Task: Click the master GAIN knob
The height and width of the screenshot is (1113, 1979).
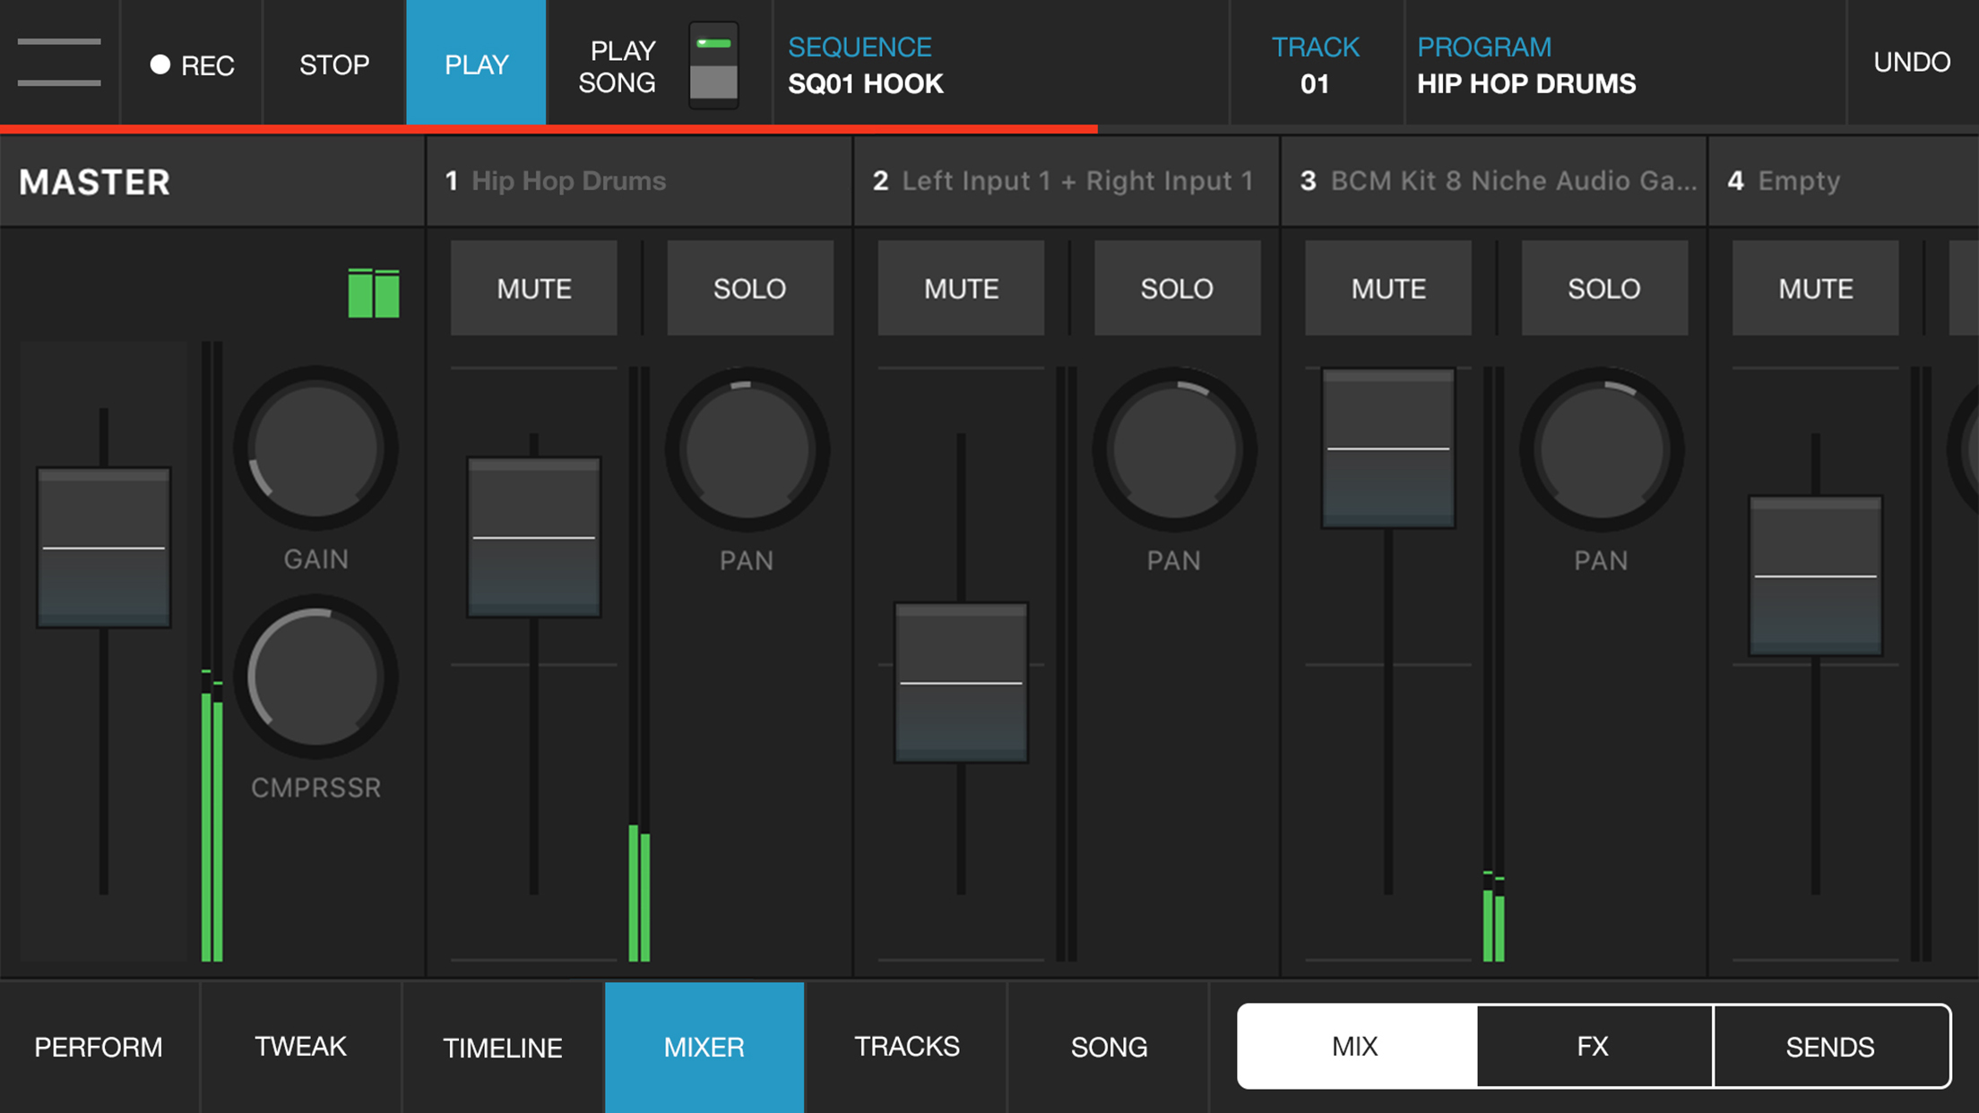Action: coord(315,448)
